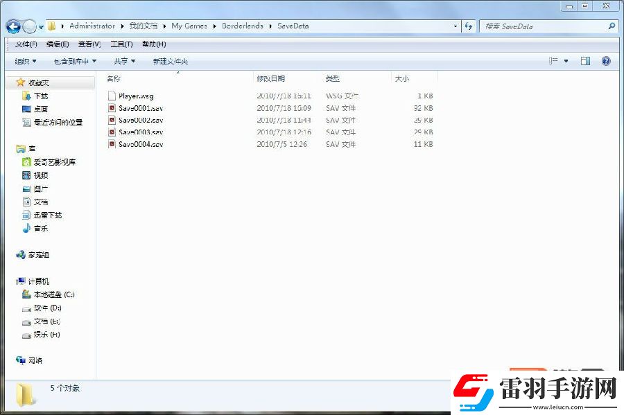The image size is (624, 415).
Task: Select the Player.wsg file
Action: pyautogui.click(x=135, y=96)
